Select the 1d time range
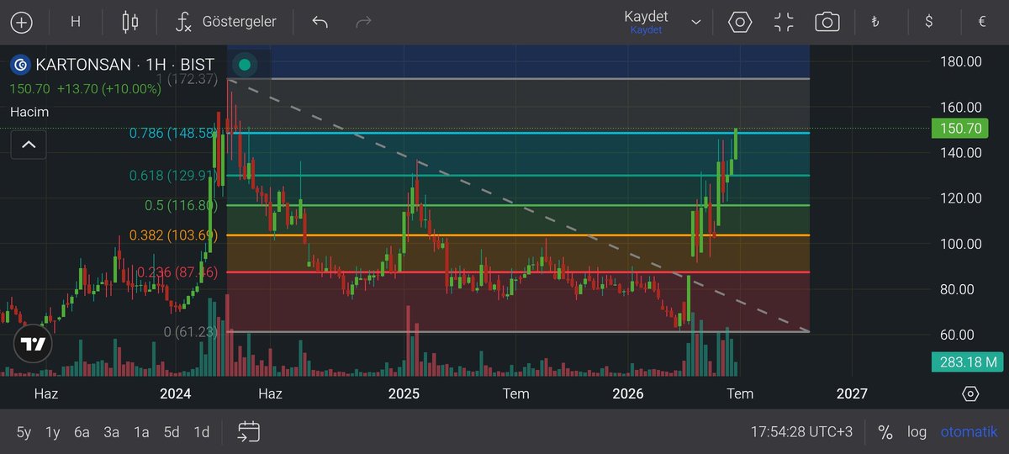This screenshot has height=454, width=1009. (202, 432)
